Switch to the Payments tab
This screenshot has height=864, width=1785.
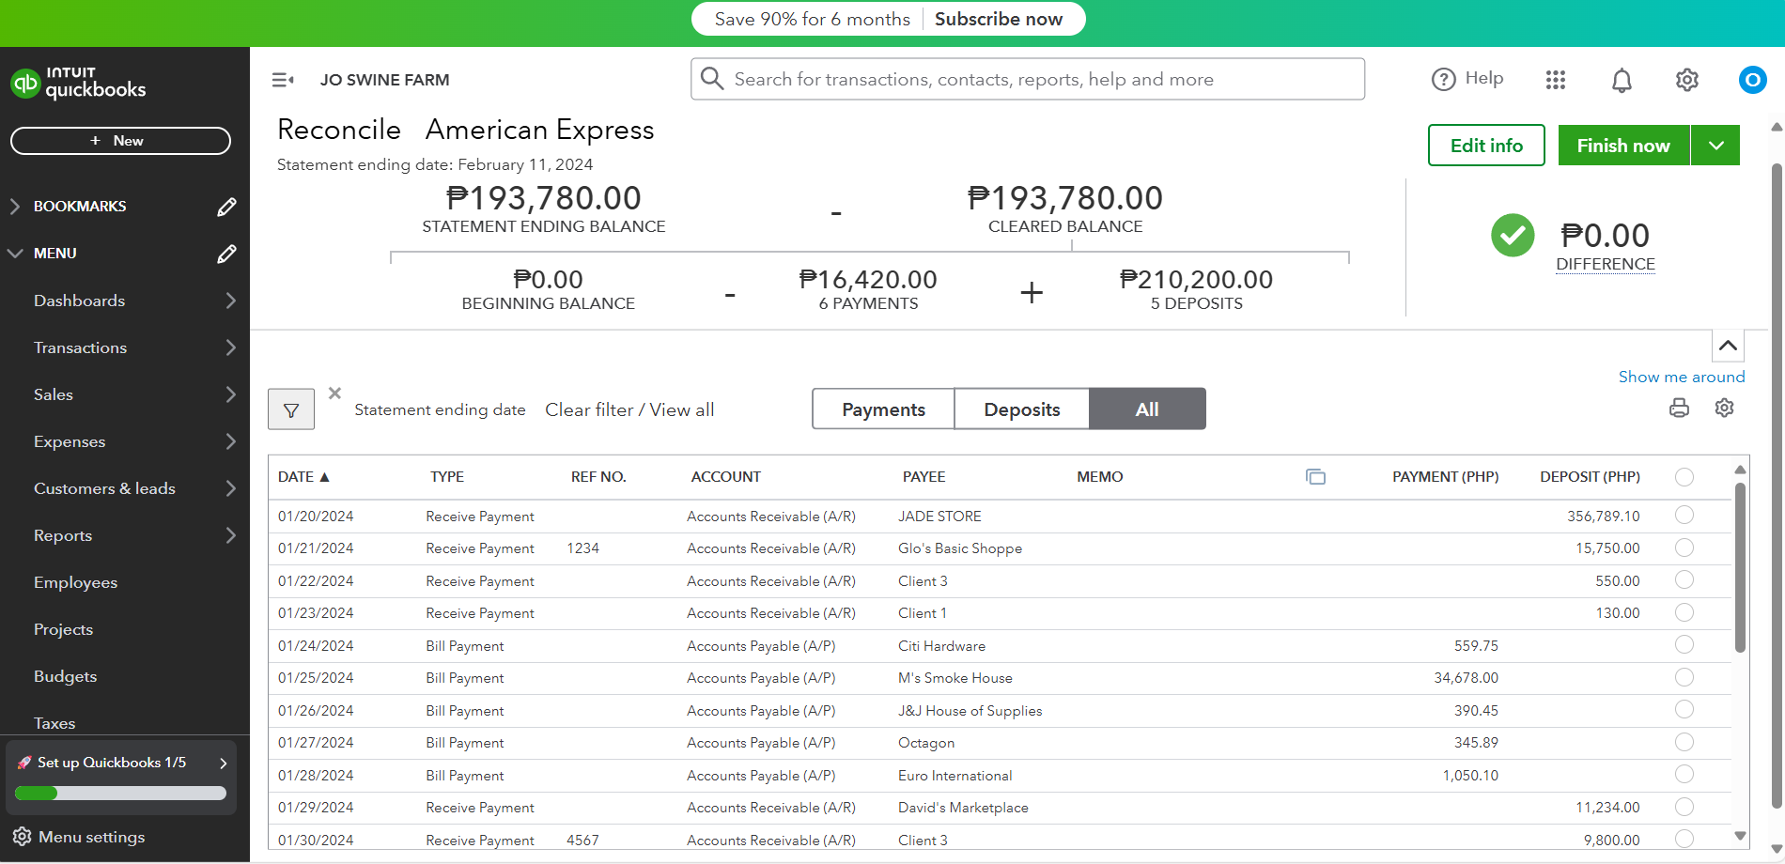pyautogui.click(x=883, y=409)
